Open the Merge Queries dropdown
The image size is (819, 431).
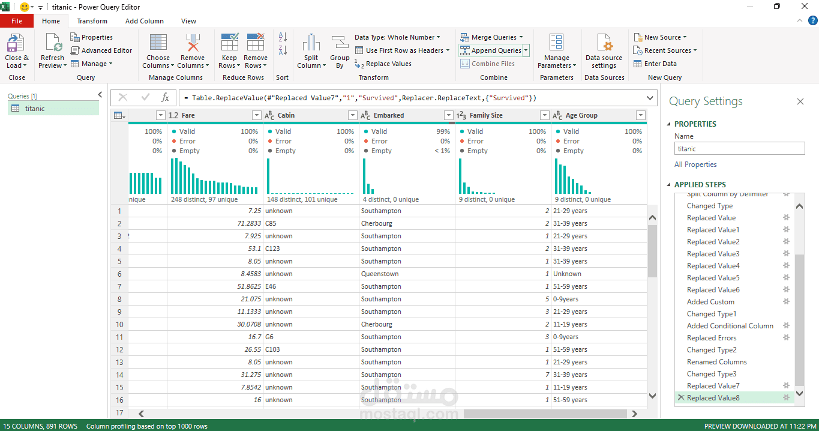[x=491, y=37]
